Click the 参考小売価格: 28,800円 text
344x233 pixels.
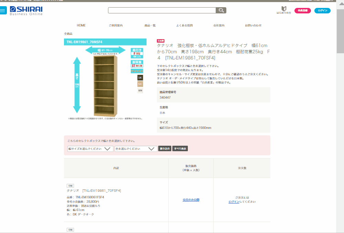point(83,202)
